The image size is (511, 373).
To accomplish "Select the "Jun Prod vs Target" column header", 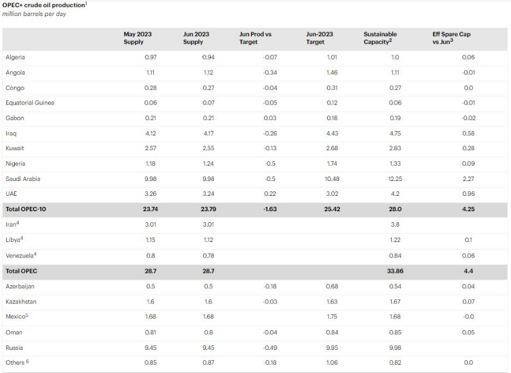I will 253,38.
